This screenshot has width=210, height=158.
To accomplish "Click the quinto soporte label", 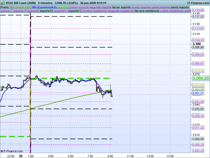I will [x=161, y=7].
